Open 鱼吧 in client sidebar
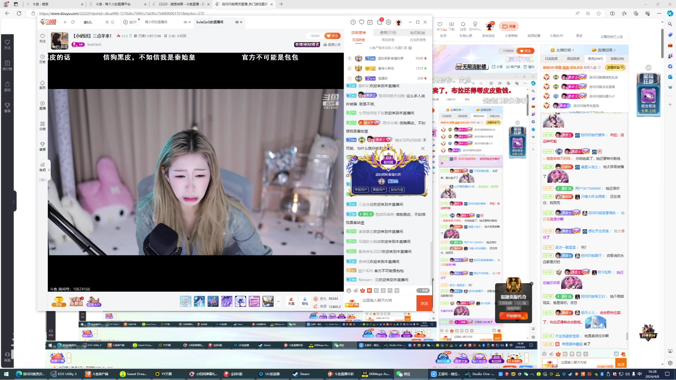Image resolution: width=676 pixels, height=380 pixels. point(42,167)
